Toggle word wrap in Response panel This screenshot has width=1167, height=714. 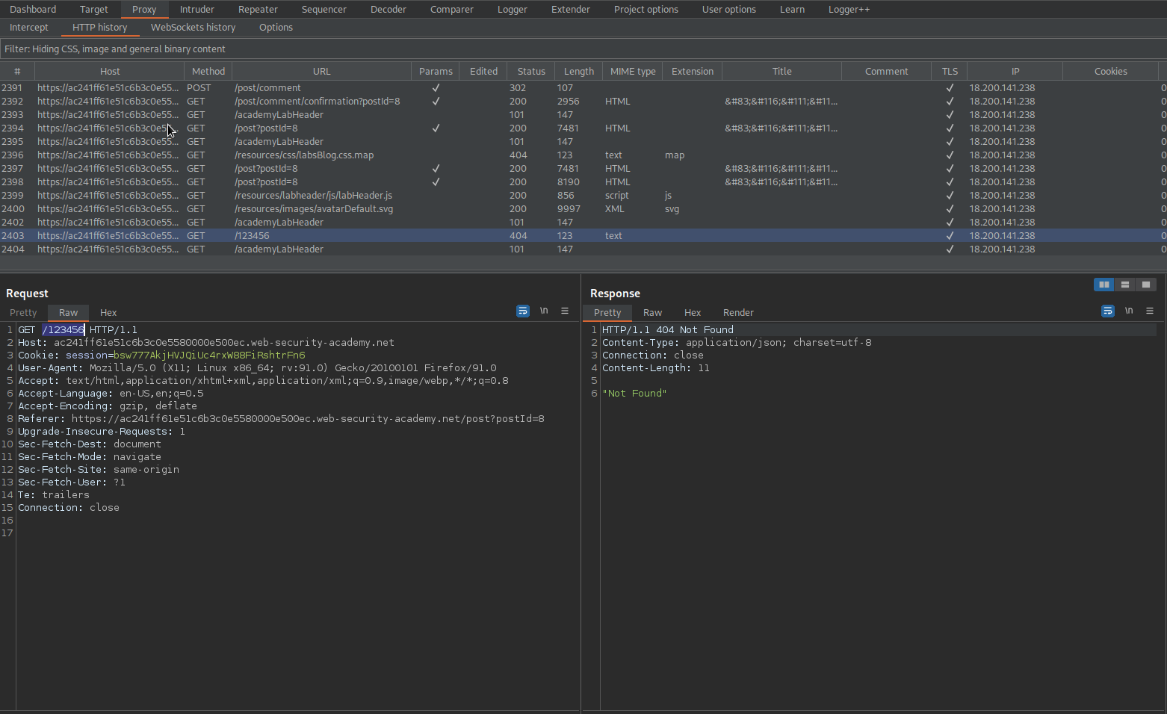pyautogui.click(x=1108, y=311)
